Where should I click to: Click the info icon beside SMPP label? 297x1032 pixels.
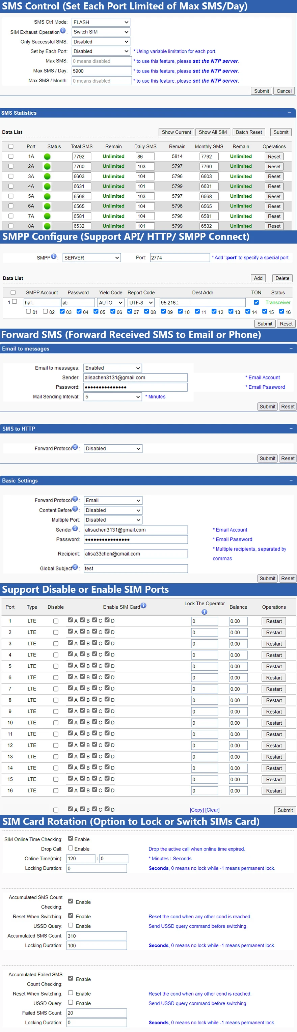[54, 257]
